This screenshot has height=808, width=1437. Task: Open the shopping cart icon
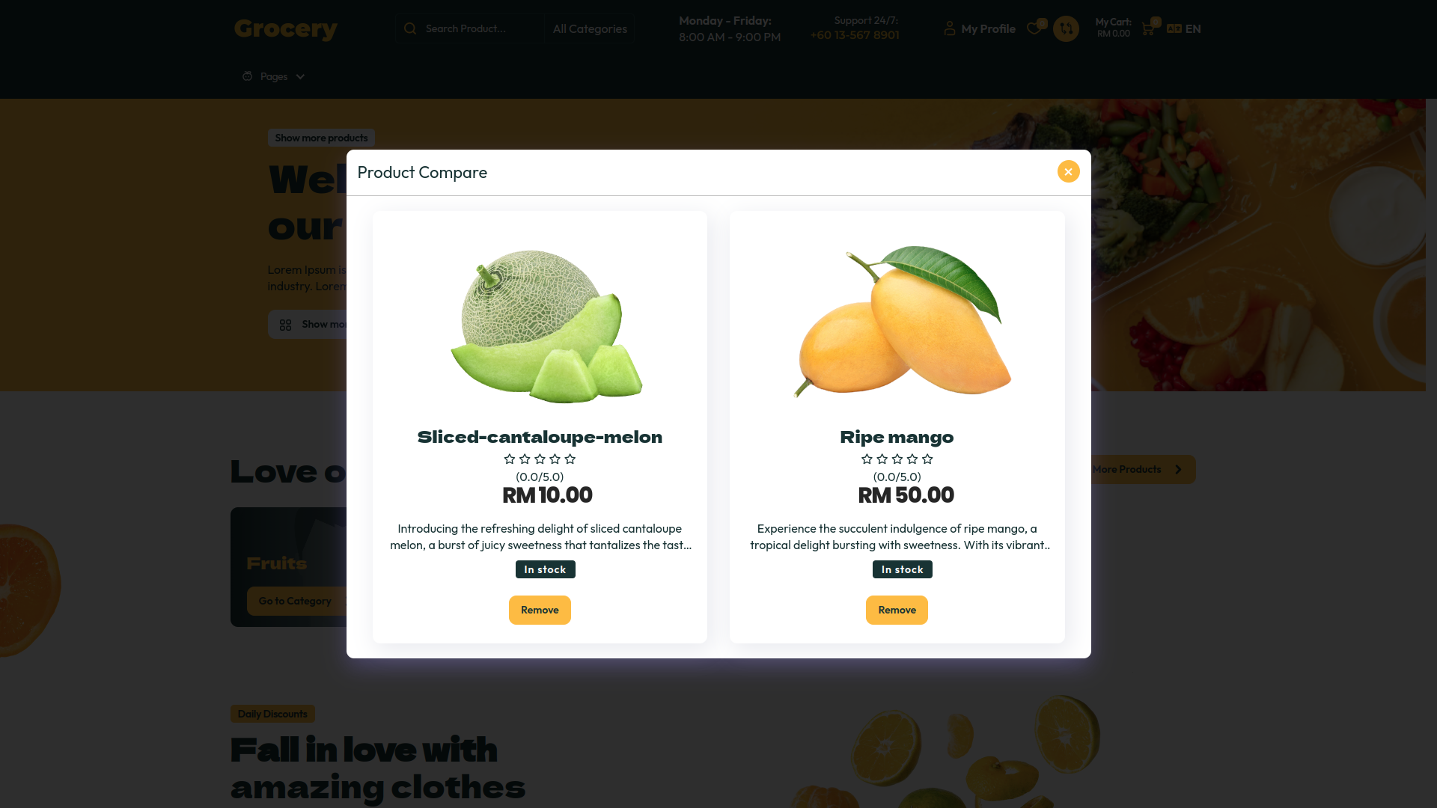pos(1147,29)
